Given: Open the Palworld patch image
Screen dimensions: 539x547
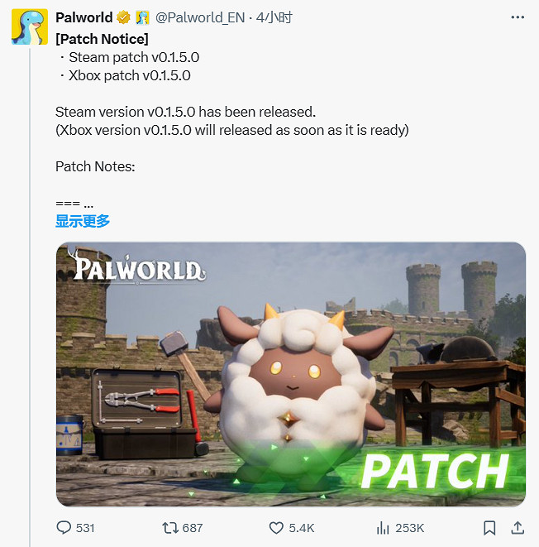Looking at the screenshot, I should [290, 374].
